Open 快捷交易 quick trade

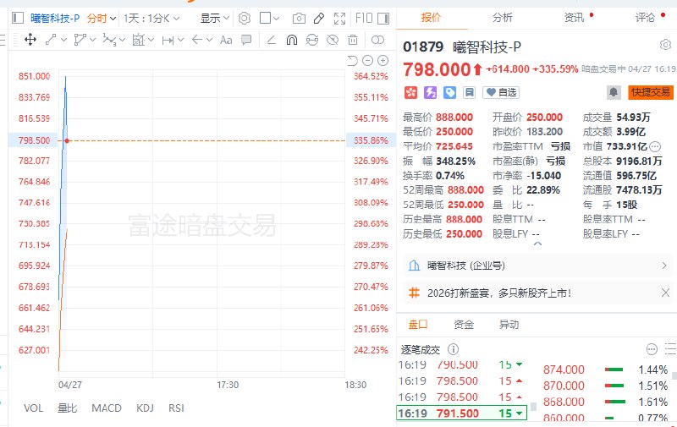tap(651, 92)
